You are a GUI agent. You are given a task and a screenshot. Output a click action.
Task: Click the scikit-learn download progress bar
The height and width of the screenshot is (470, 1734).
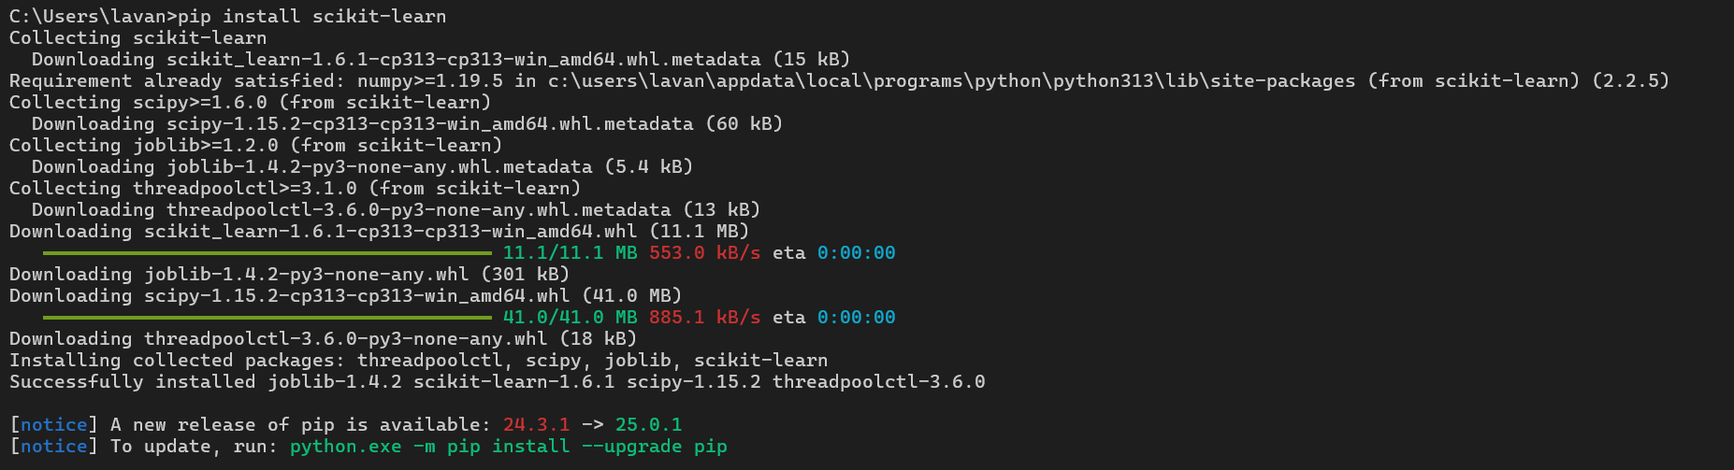click(x=267, y=253)
